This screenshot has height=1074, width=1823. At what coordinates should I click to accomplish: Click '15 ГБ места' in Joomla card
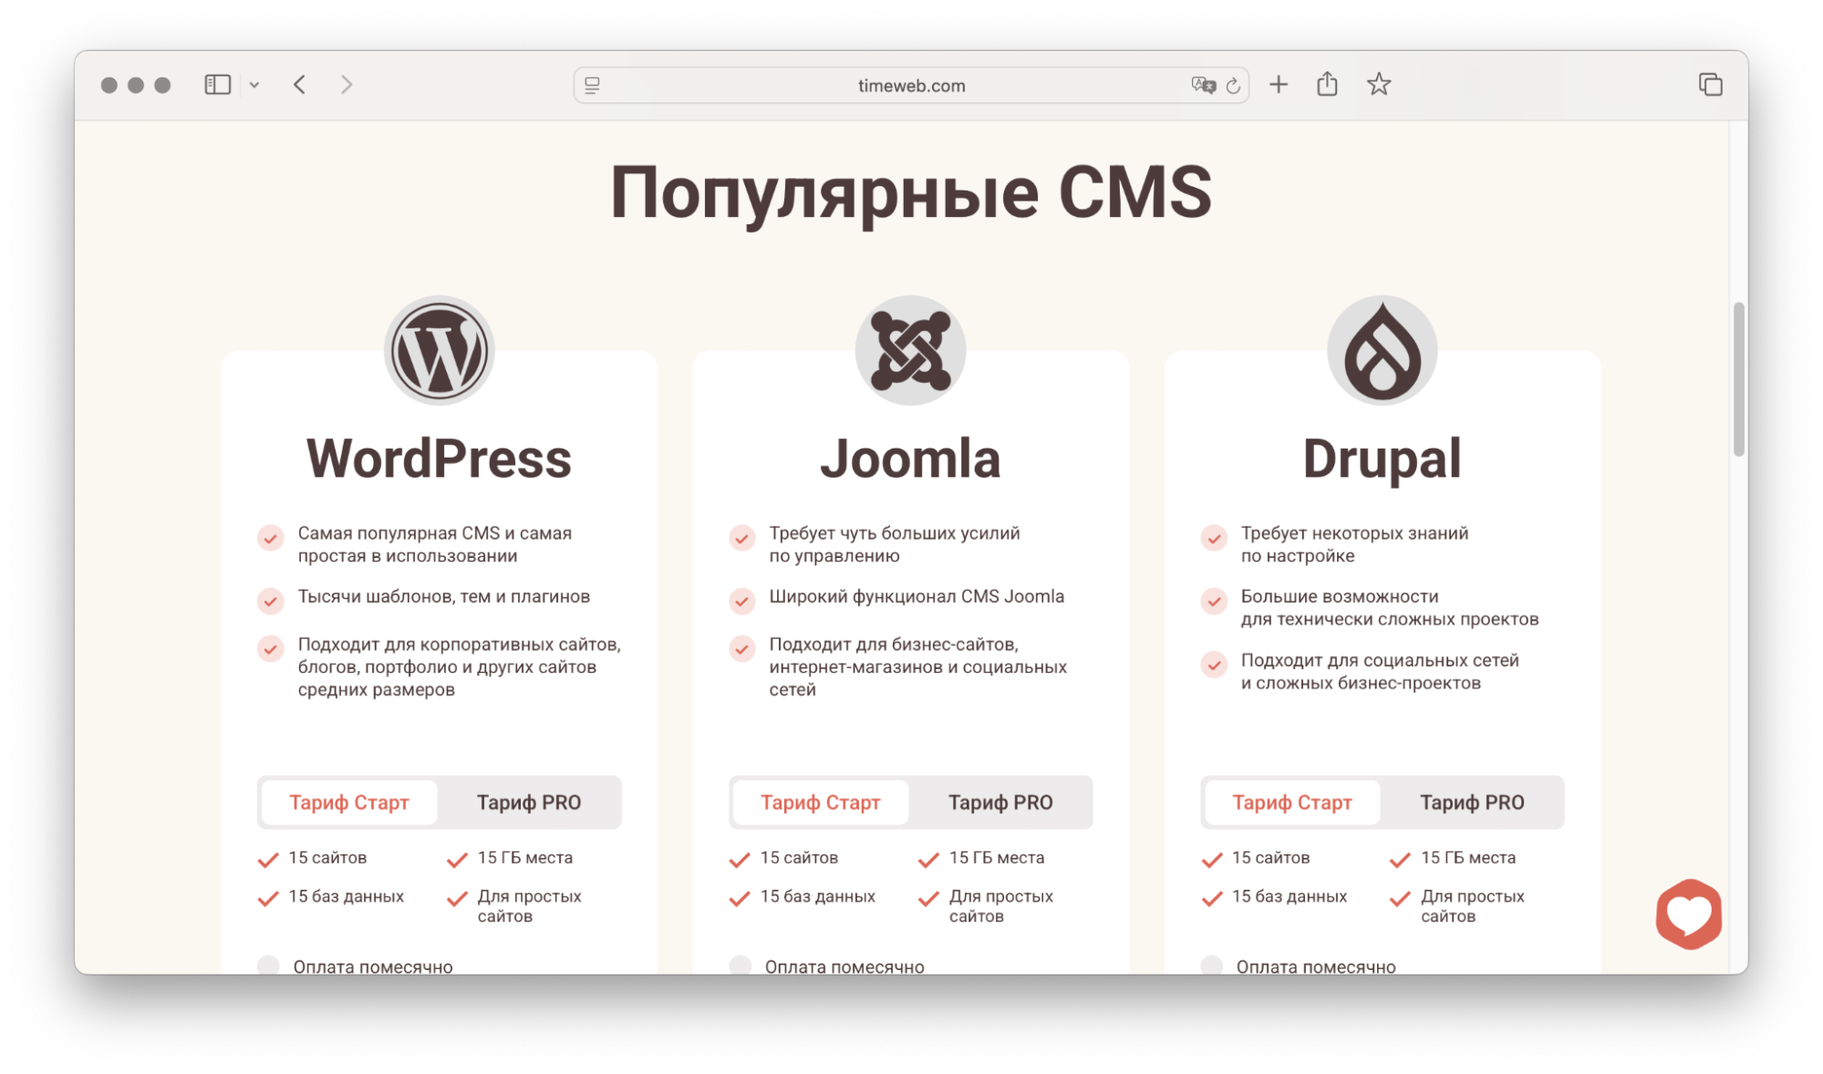[997, 858]
